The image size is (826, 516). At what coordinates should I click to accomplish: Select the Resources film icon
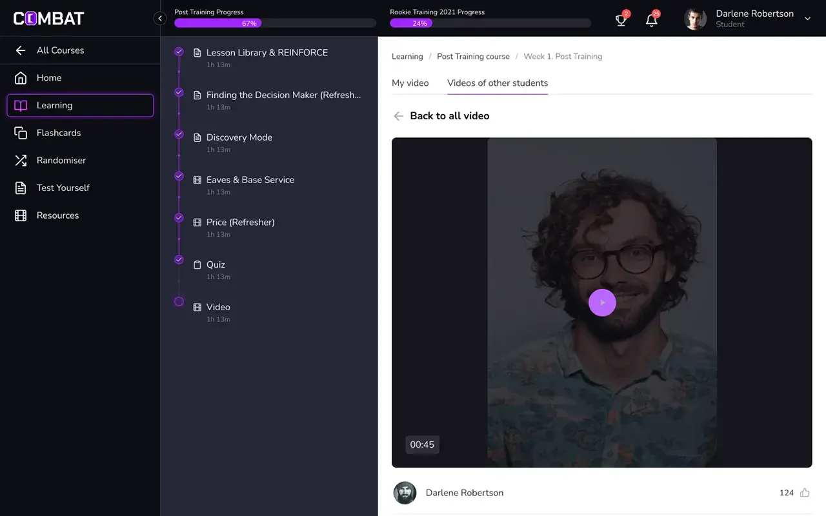[x=21, y=215]
